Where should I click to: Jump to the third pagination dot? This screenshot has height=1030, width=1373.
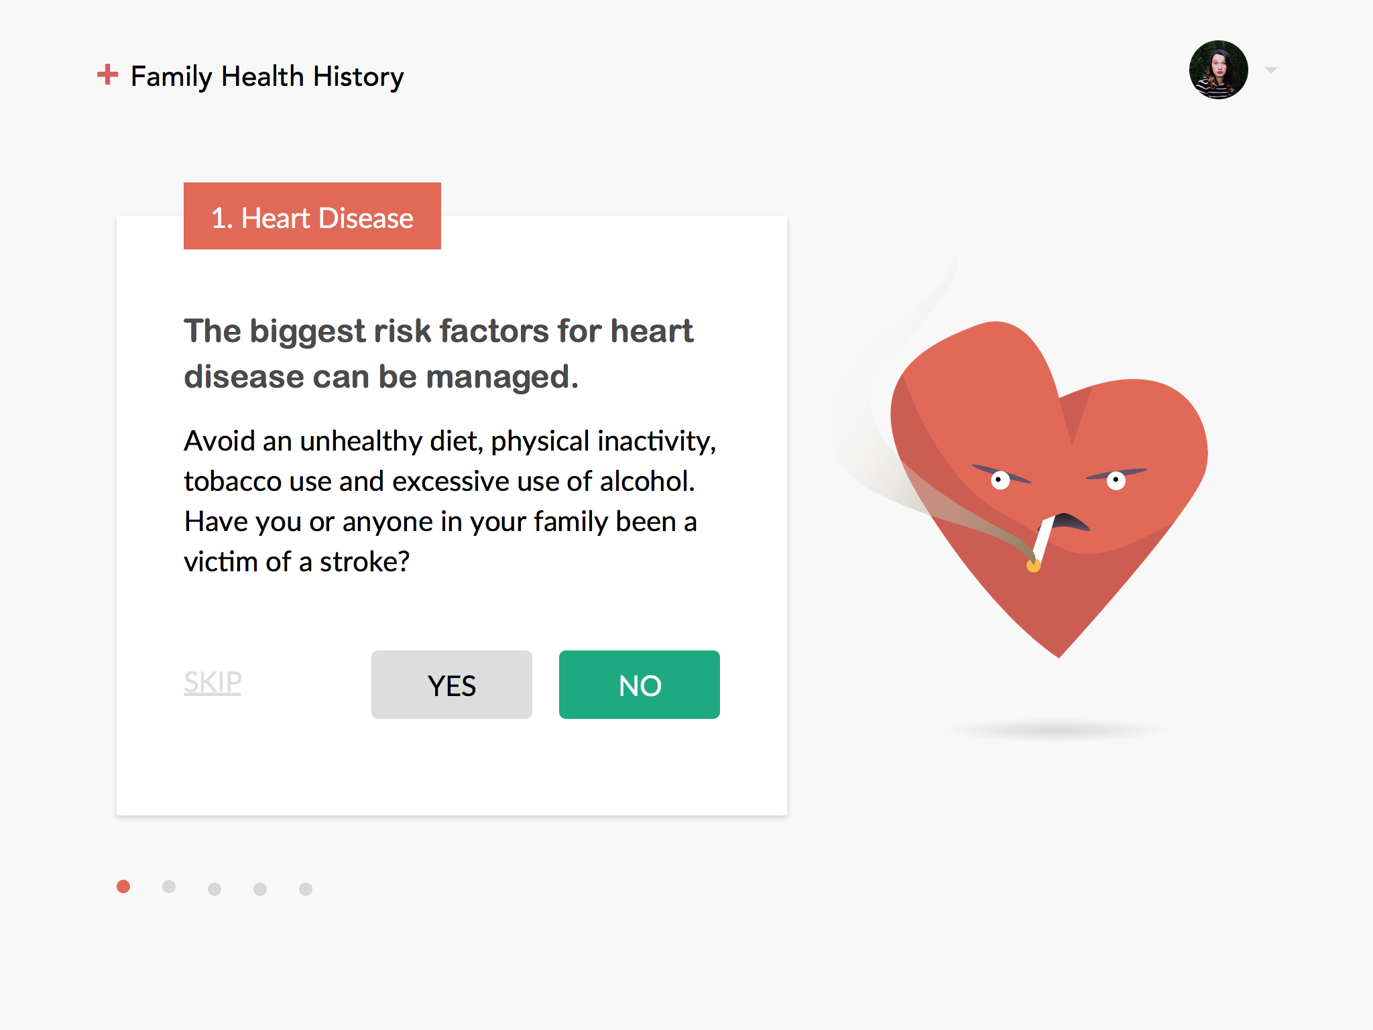pos(215,889)
